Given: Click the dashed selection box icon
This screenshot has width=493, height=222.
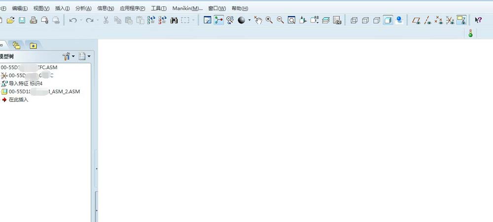Looking at the screenshot, I should click(185, 20).
